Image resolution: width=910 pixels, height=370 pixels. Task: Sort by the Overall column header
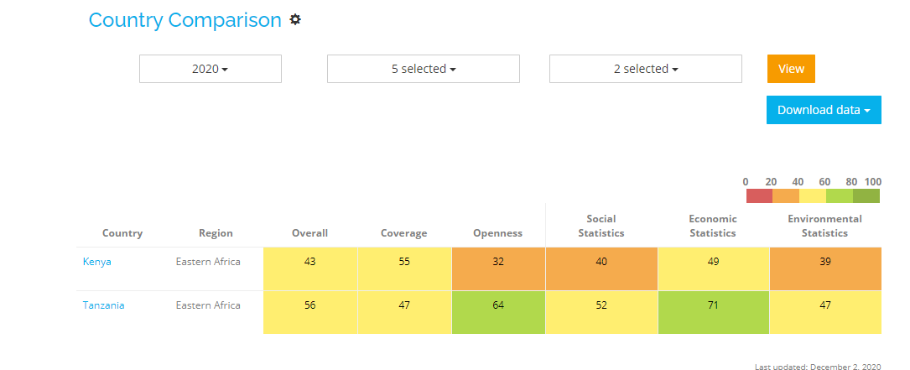tap(309, 233)
